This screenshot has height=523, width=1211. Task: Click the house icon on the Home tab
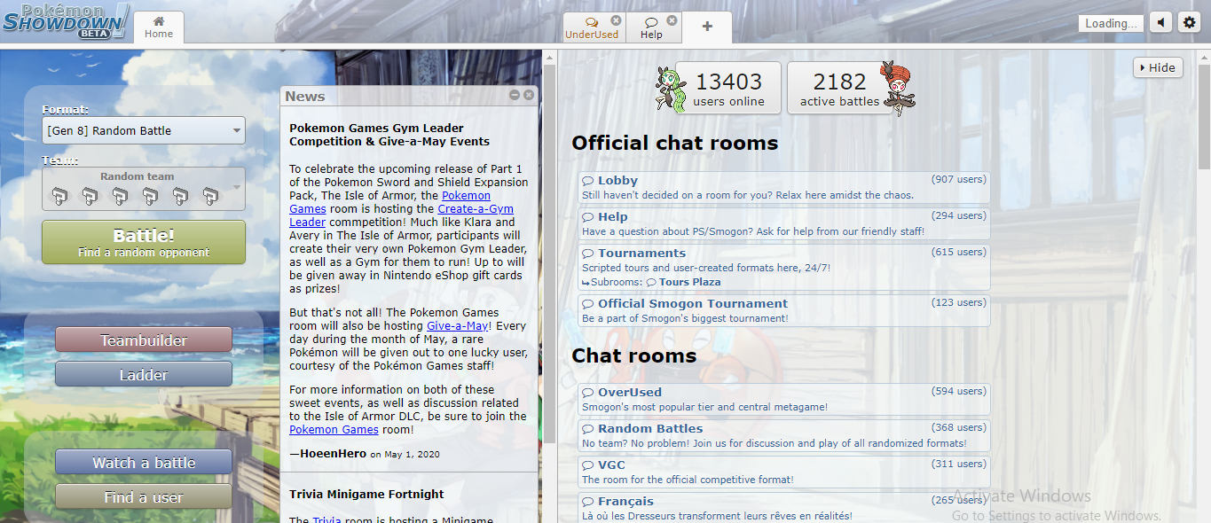pos(159,20)
